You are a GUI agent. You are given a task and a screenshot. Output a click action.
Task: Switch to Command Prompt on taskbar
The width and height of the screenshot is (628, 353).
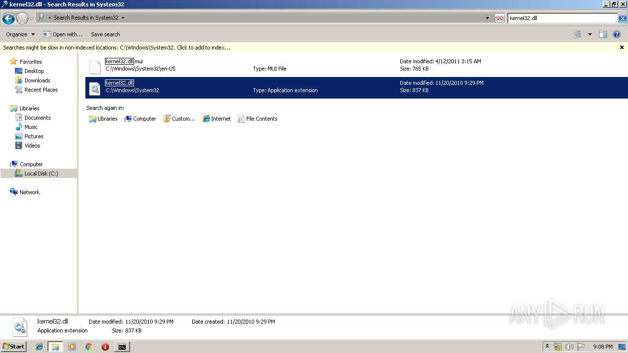coord(122,347)
